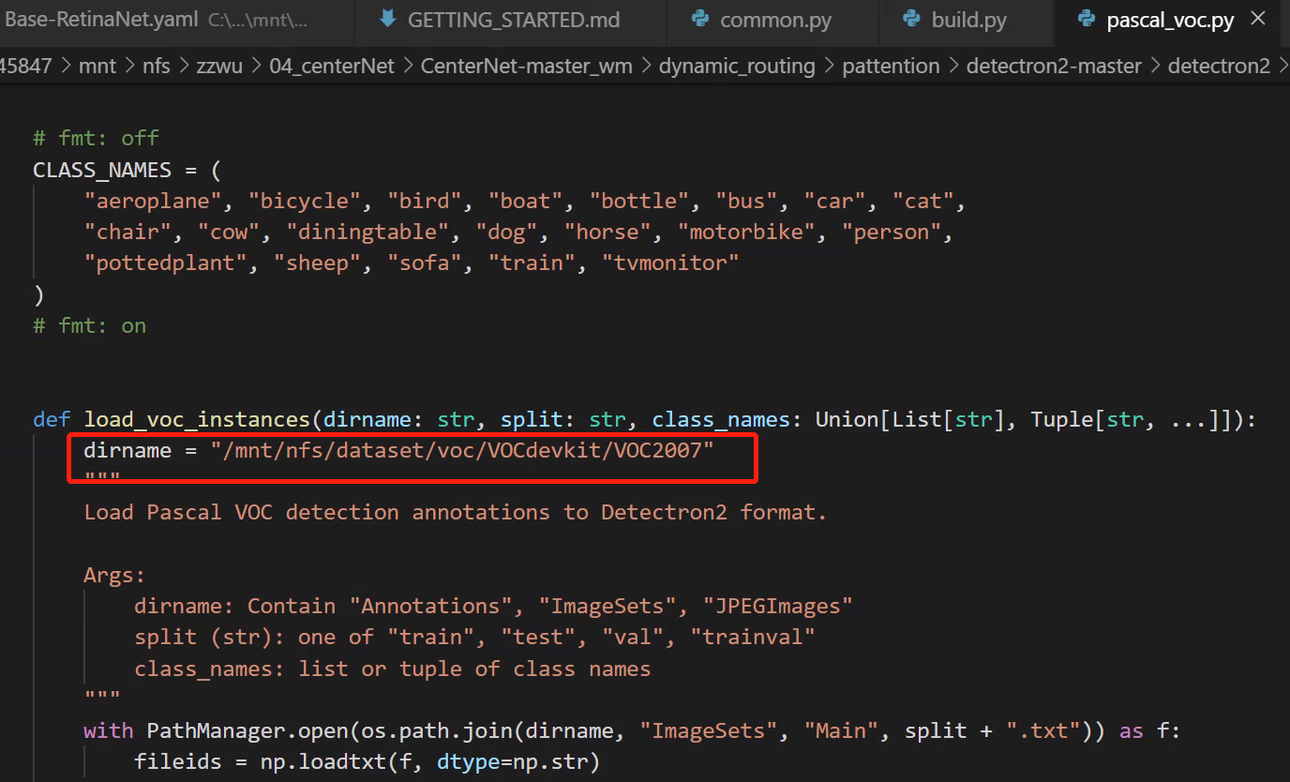Select the 'pattention' breadcrumb folder
Screen dimensions: 1290x782
pyautogui.click(x=891, y=66)
